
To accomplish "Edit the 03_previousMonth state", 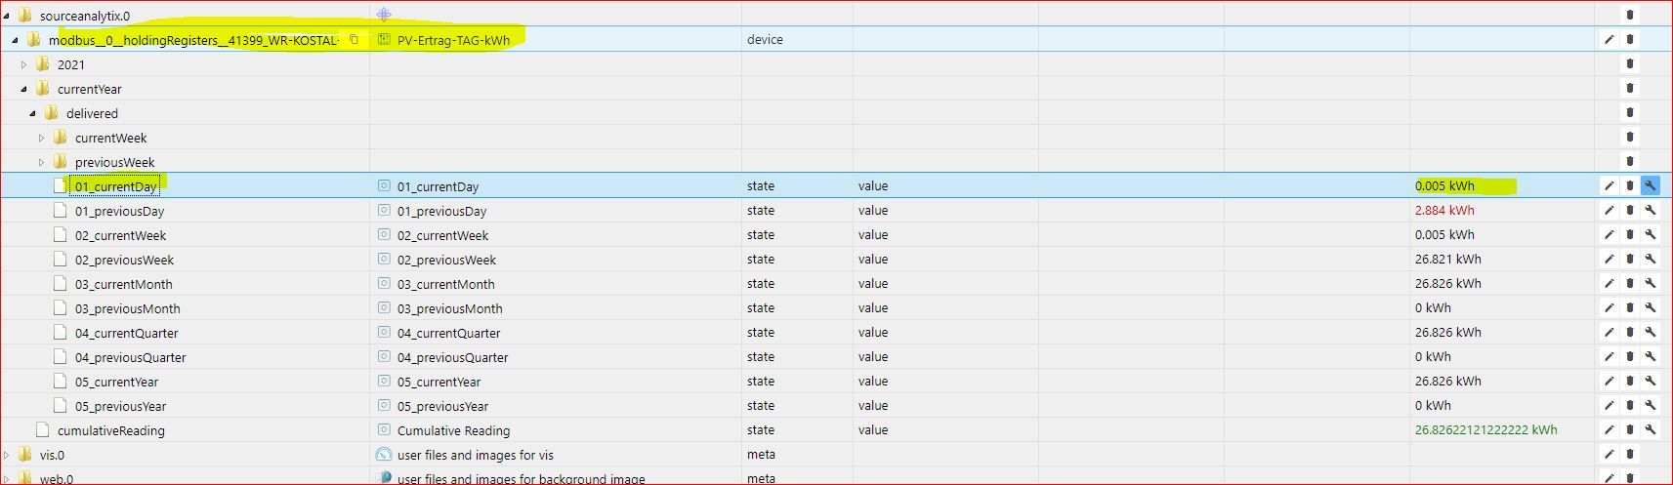I will [x=1609, y=307].
